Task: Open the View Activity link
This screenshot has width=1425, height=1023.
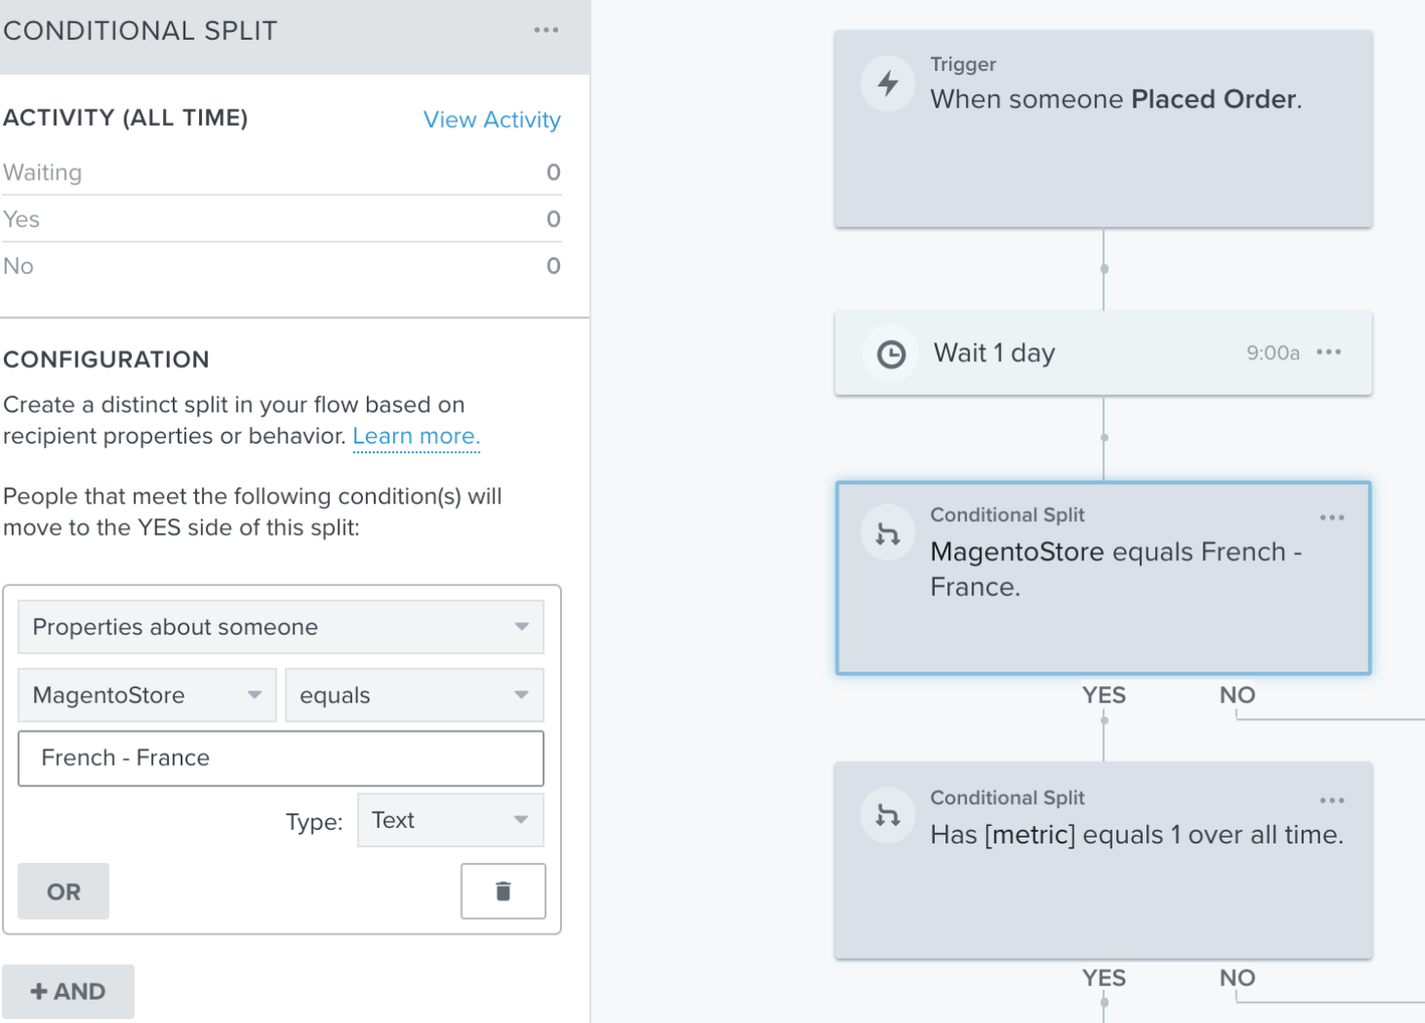Action: point(491,119)
